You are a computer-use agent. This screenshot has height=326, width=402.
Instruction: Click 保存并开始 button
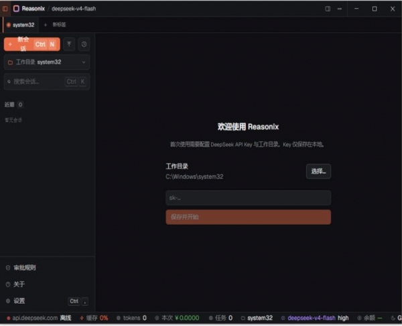click(248, 217)
